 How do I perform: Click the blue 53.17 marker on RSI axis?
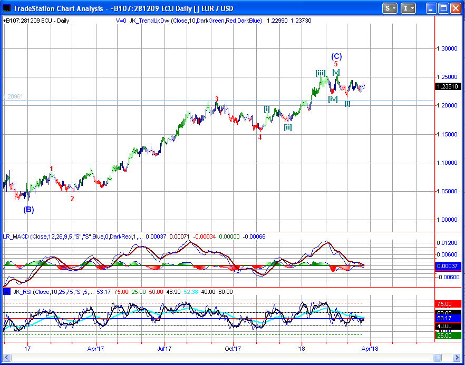[x=448, y=319]
